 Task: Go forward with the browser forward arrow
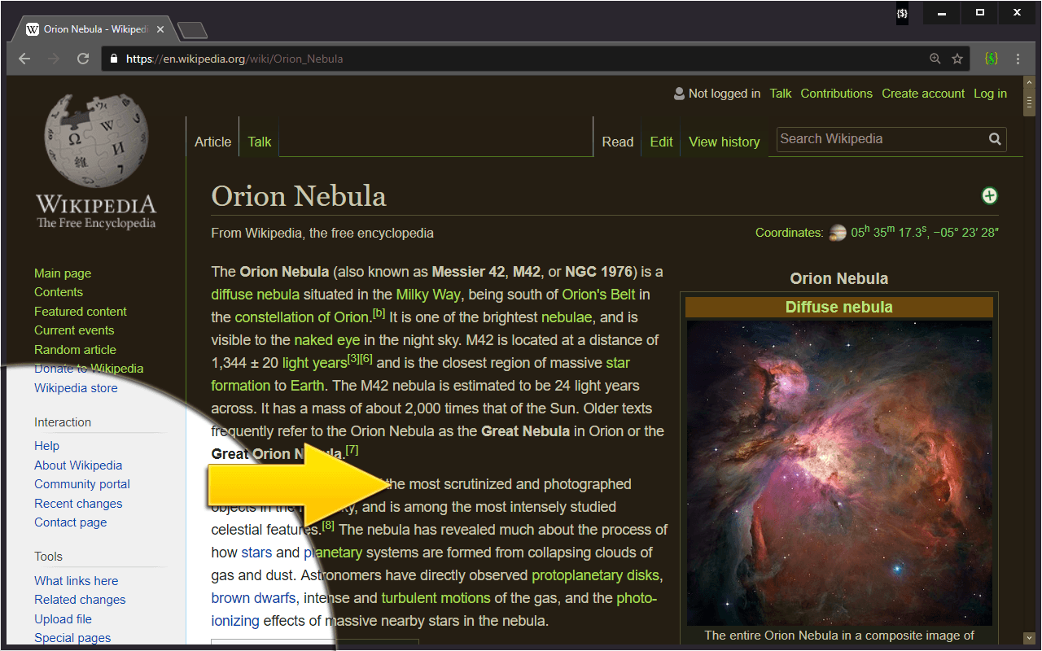tap(54, 59)
